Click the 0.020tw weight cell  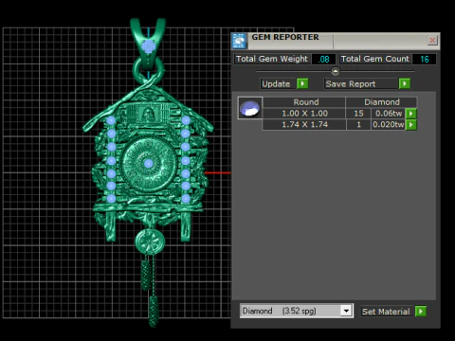tap(389, 124)
